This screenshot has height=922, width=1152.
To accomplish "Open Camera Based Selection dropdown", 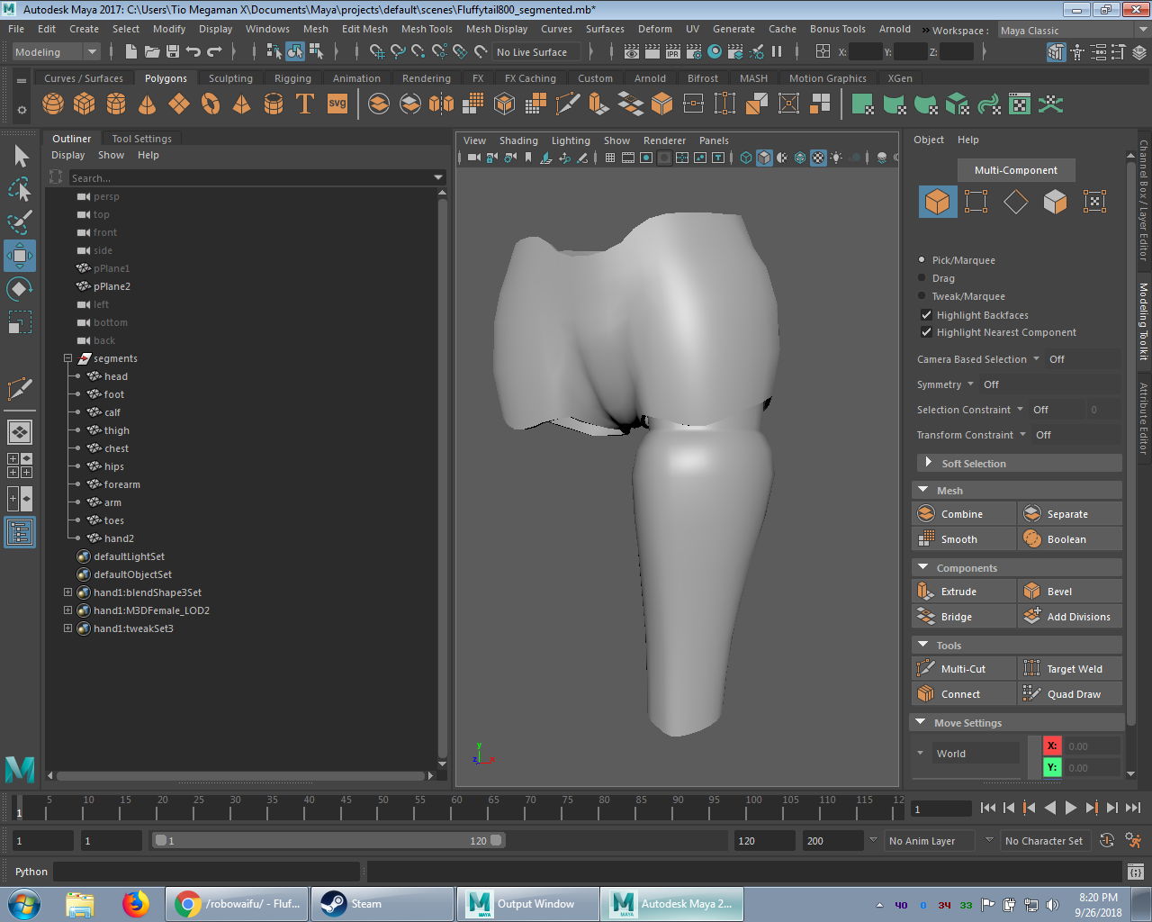I will point(1036,359).
